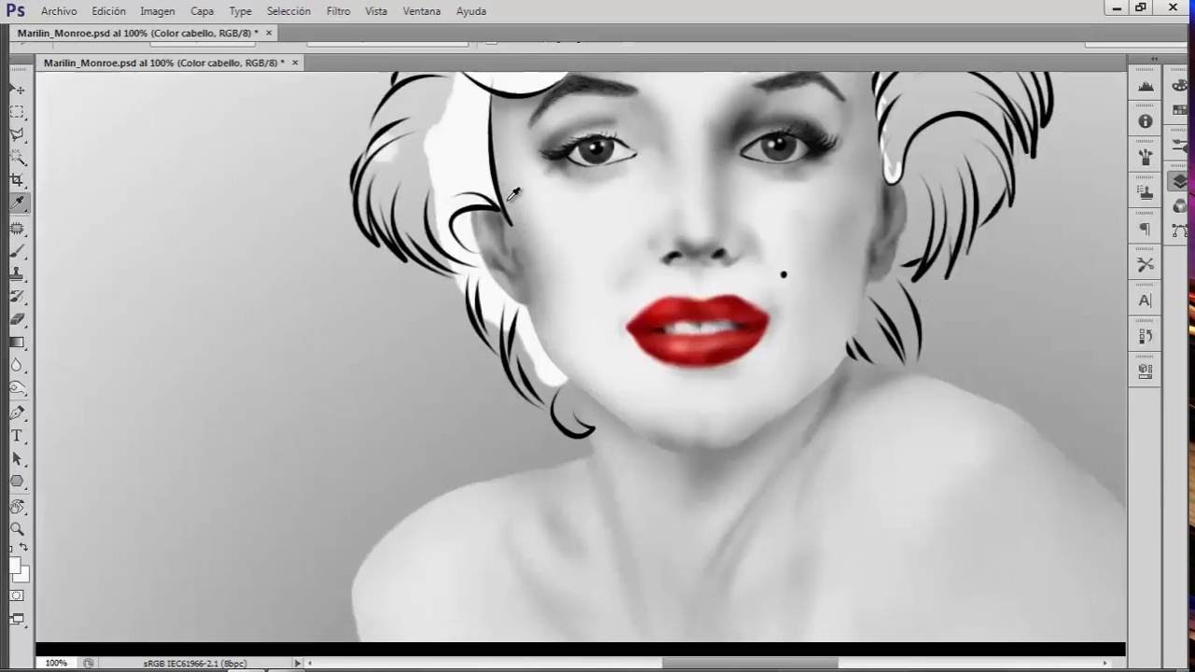
Task: Open the Edición menu
Action: point(108,11)
